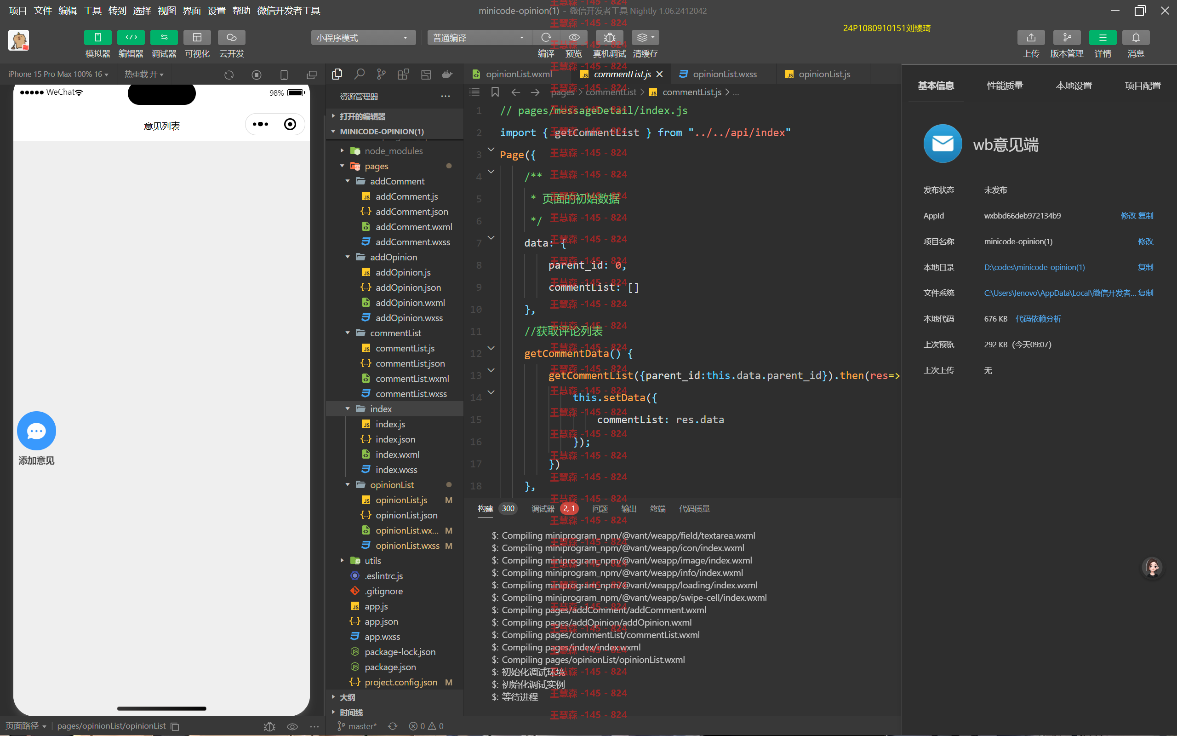Open the explorer more options (…) menu

pos(445,97)
